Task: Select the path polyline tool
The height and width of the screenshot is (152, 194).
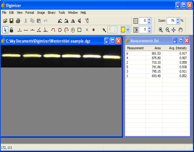Action: click(53, 30)
